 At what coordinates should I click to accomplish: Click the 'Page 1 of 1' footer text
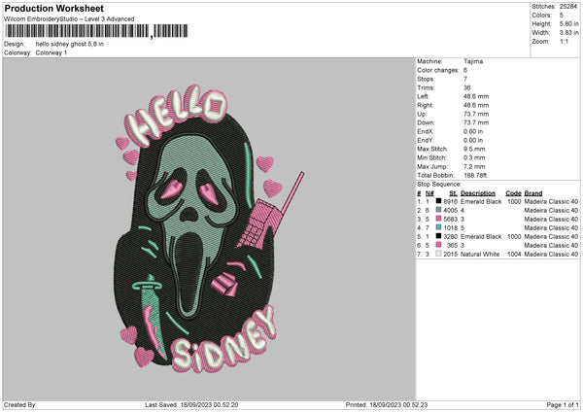point(563,404)
